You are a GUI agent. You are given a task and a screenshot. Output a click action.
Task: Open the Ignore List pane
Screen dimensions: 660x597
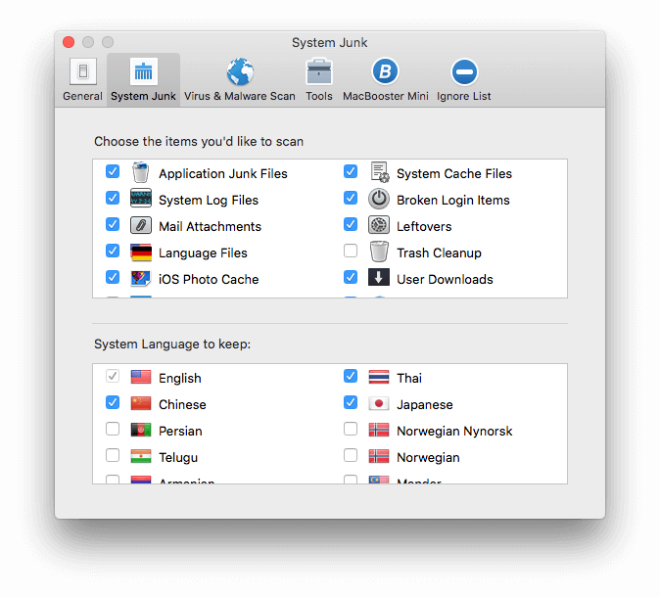click(x=464, y=73)
